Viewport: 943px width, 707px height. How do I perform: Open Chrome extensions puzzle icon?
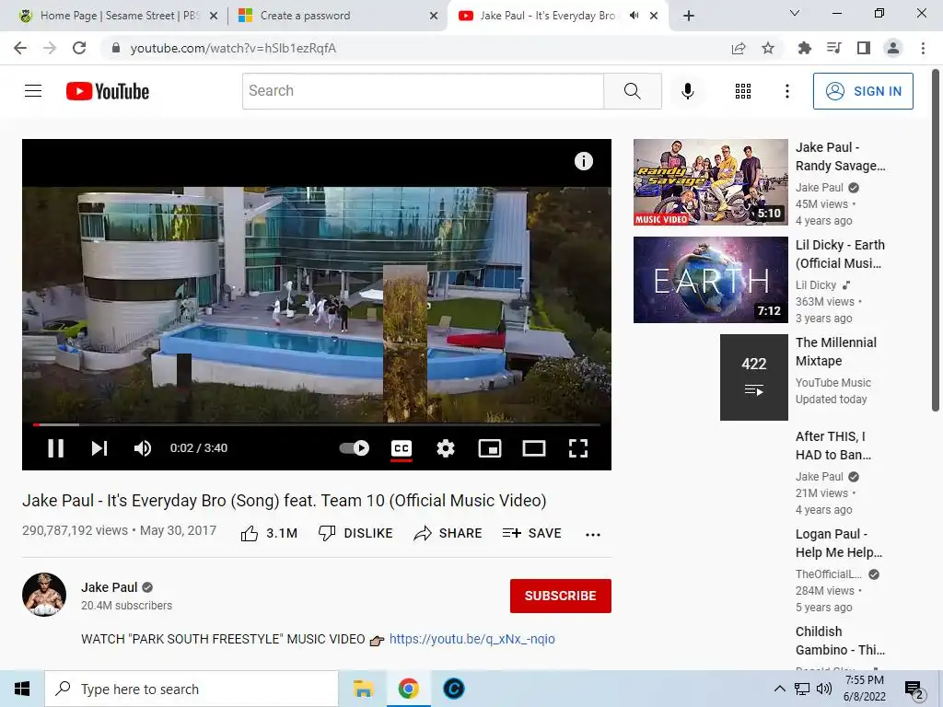point(804,48)
